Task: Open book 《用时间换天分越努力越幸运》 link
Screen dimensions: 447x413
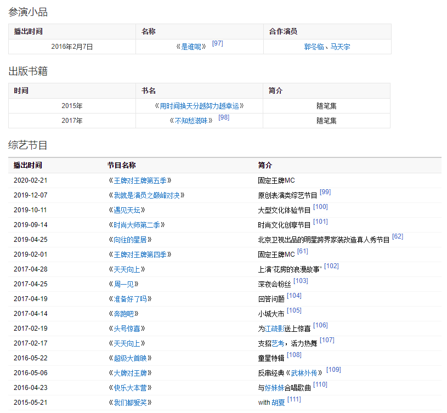Action: point(199,106)
